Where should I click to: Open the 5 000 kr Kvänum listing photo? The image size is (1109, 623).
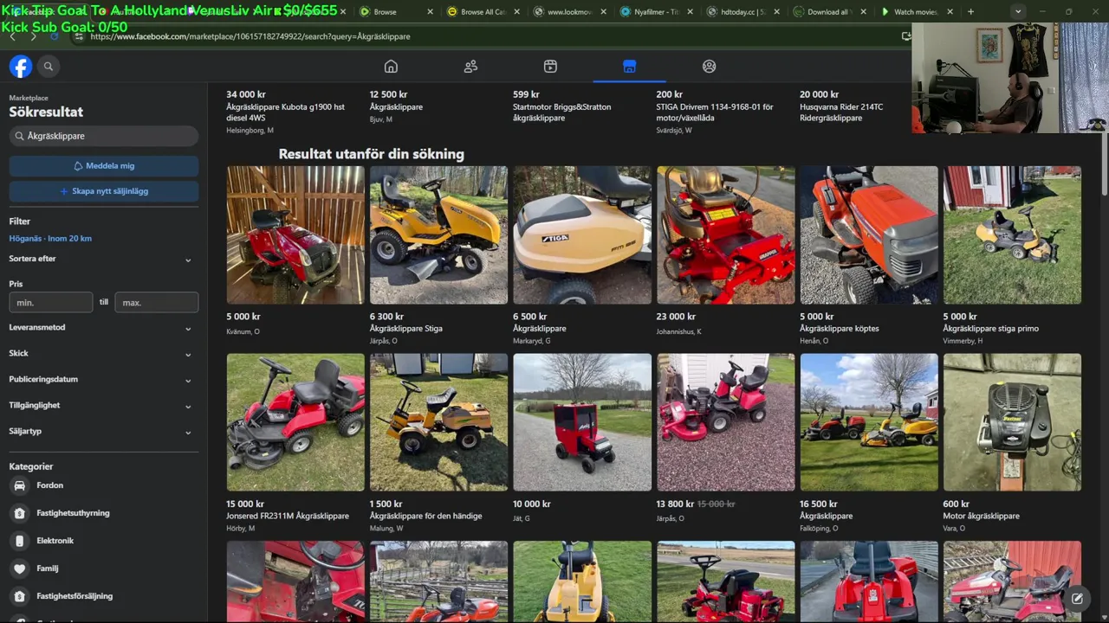pyautogui.click(x=295, y=235)
